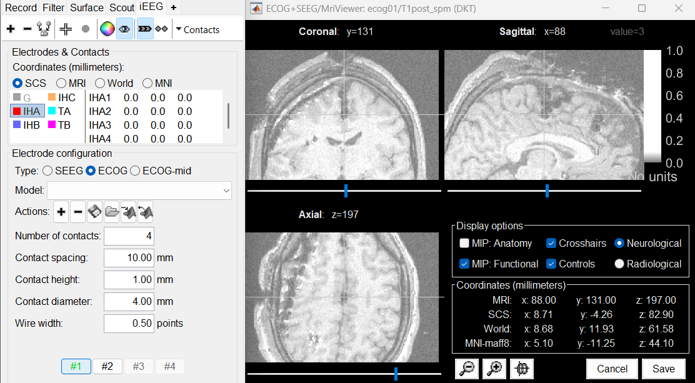
Task: Open the Surface tab
Action: pos(87,7)
